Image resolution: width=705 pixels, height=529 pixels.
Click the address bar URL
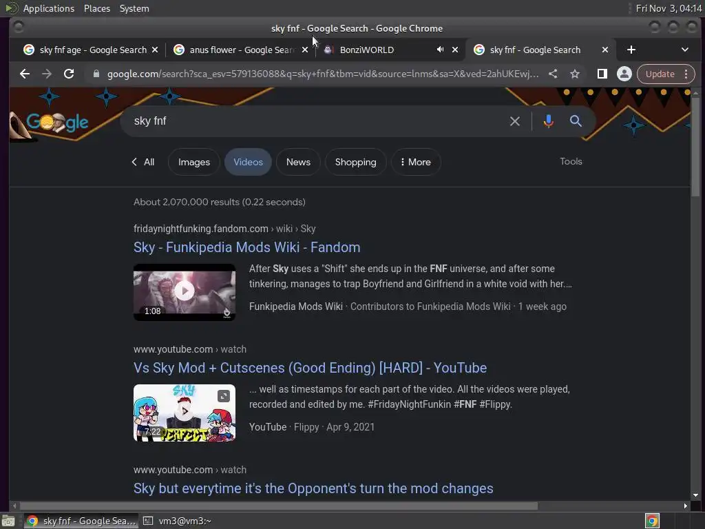tap(322, 74)
